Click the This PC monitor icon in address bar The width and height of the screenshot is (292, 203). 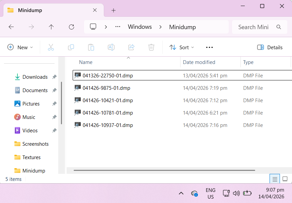(93, 27)
